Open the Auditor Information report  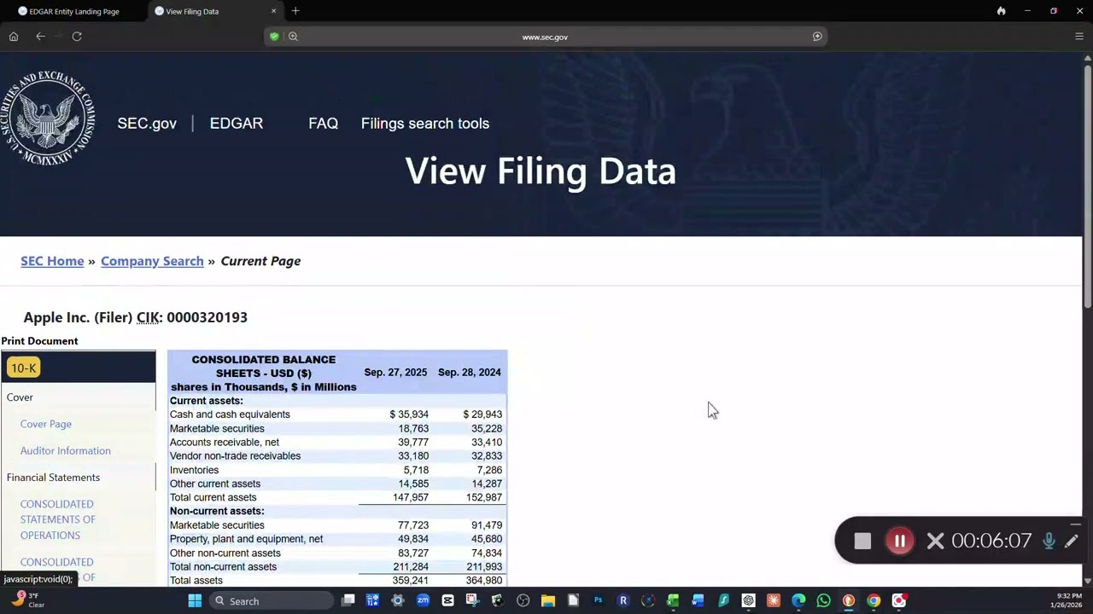click(66, 450)
